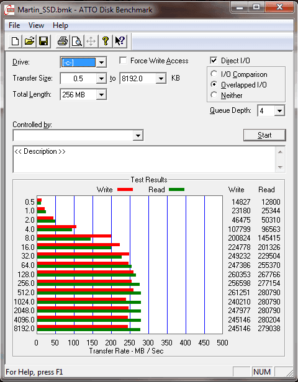The image size is (298, 382).
Task: Expand the minimum Transfer Size 0.5 dropdown
Action: point(101,78)
